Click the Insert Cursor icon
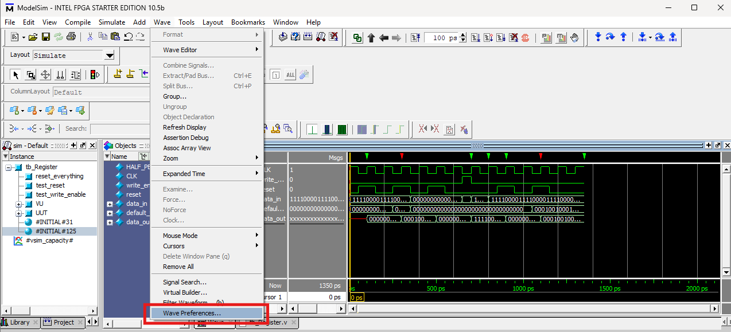Image resolution: width=731 pixels, height=332 pixels. [x=118, y=75]
